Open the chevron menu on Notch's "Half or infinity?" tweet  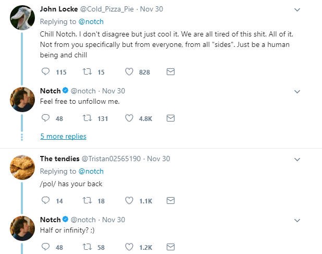click(297, 220)
